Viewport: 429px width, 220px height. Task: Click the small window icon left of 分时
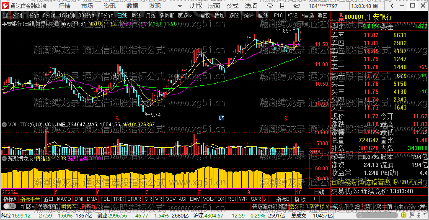pos(6,15)
